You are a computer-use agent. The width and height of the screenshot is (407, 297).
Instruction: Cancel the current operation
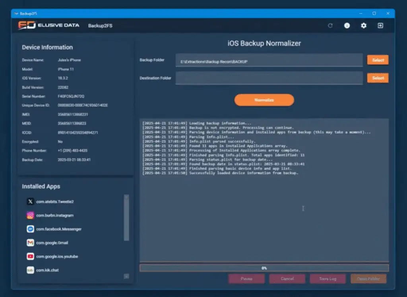click(x=287, y=279)
